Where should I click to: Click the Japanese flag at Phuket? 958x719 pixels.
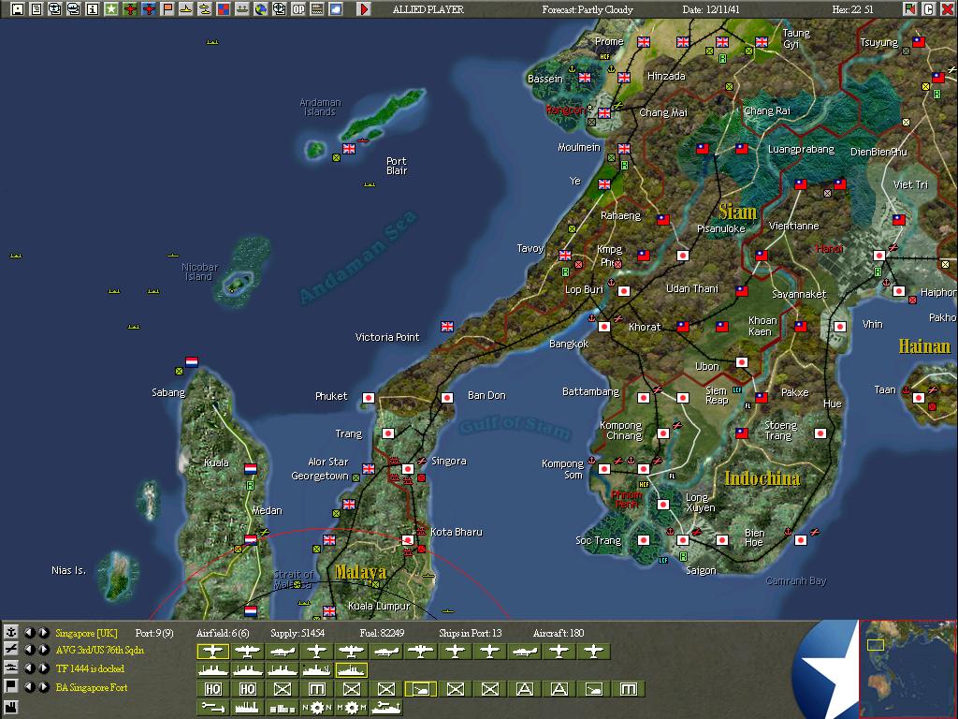[369, 397]
